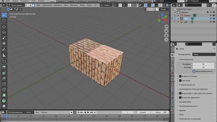Select the Poly Build tool

4,95
